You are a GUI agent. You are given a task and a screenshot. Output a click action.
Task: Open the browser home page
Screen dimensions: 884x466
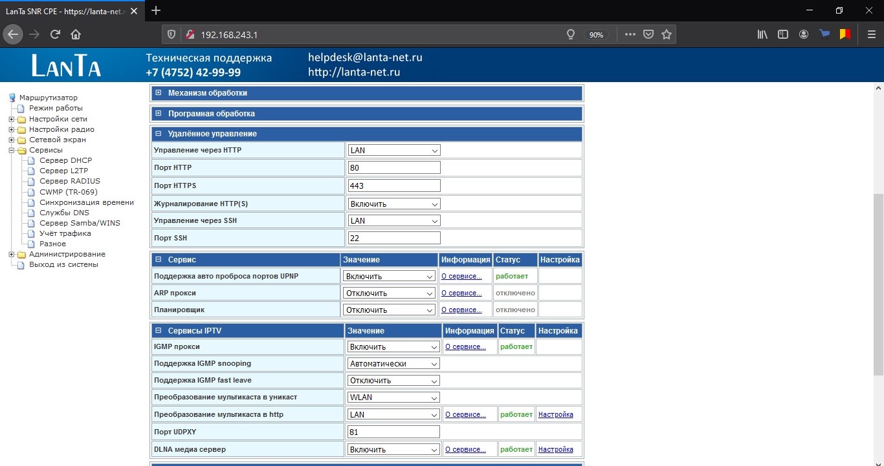click(x=76, y=34)
